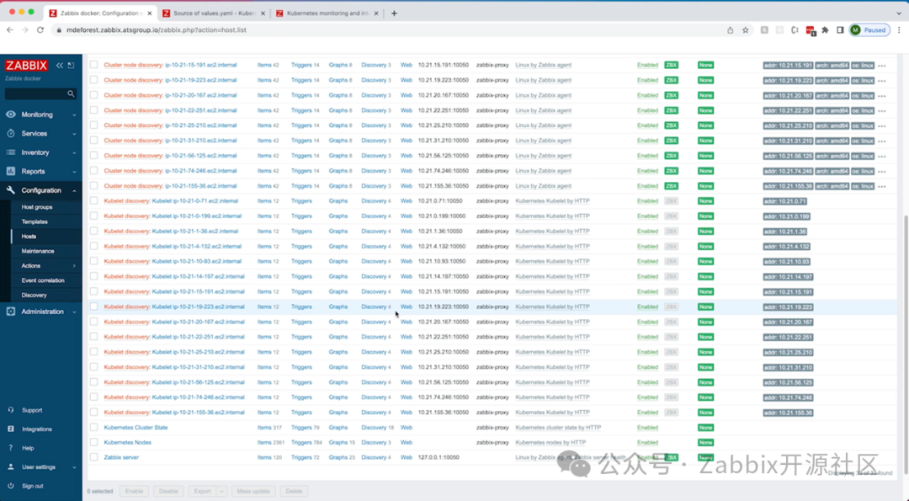Reload the page with browser refresh icon
This screenshot has width=909, height=501.
(x=40, y=29)
